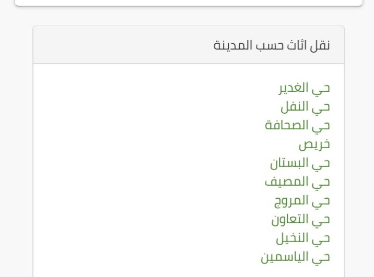Choose Al Ghadir district furniture moving link

(304, 88)
